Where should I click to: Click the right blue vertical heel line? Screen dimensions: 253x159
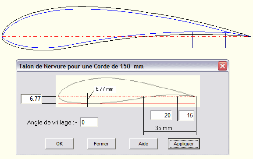pyautogui.click(x=225, y=40)
